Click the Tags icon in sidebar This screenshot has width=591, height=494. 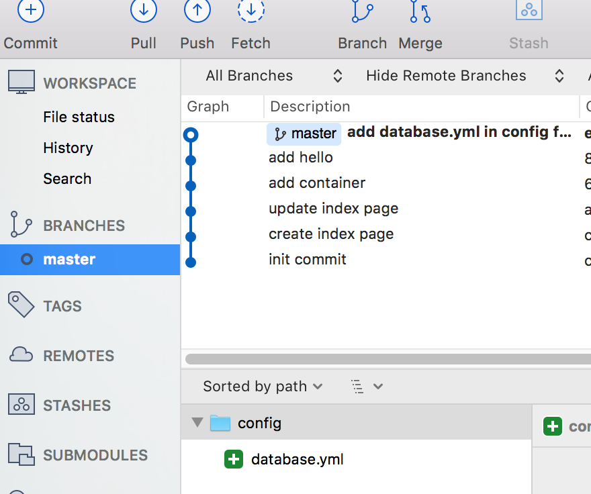21,305
